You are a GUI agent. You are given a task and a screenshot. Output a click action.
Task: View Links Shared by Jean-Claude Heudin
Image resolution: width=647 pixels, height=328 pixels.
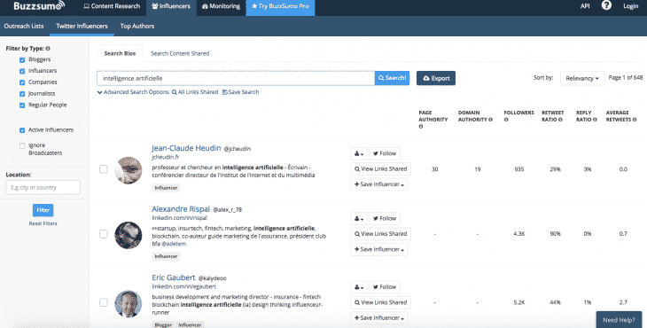pyautogui.click(x=380, y=169)
